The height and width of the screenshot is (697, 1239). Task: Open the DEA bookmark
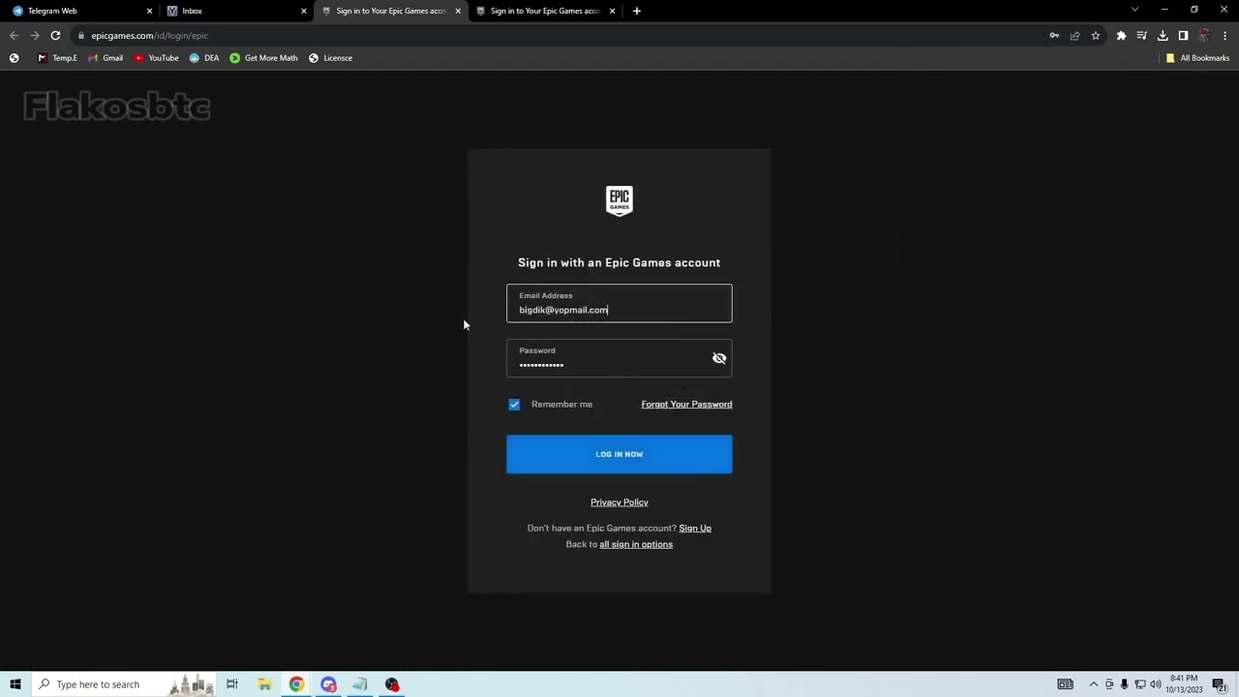(204, 58)
